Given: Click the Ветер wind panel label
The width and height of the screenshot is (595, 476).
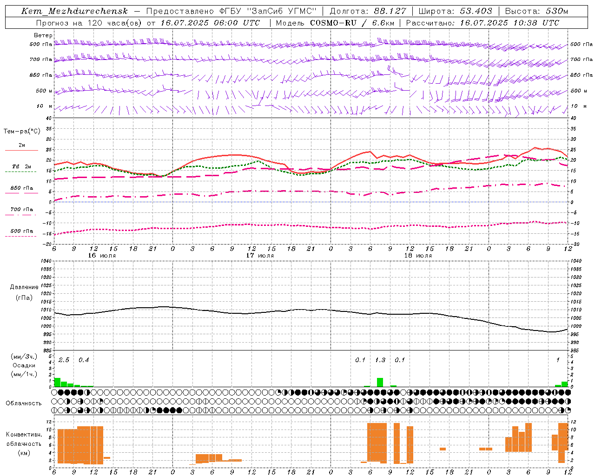Looking at the screenshot, I should [x=43, y=35].
